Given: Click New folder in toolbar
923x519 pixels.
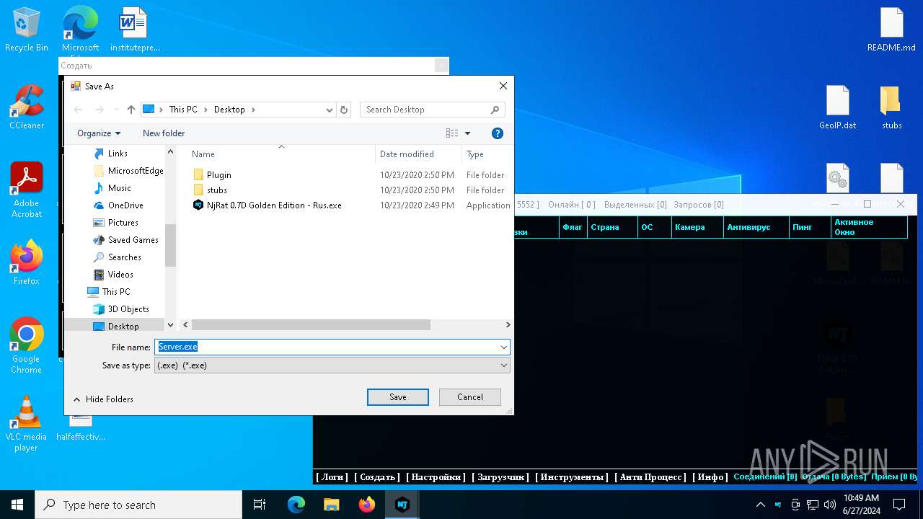Looking at the screenshot, I should tap(164, 133).
